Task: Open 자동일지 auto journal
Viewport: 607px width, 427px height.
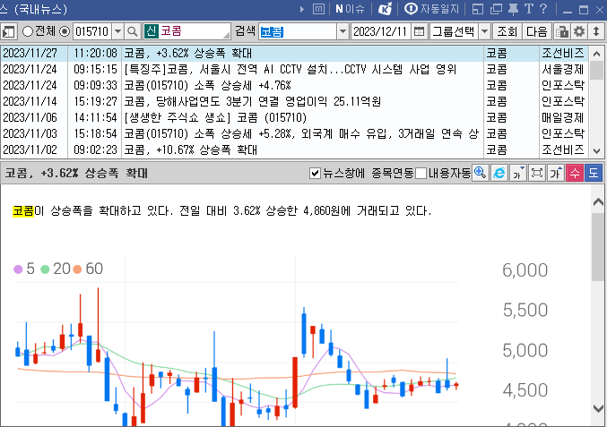Action: click(x=431, y=9)
